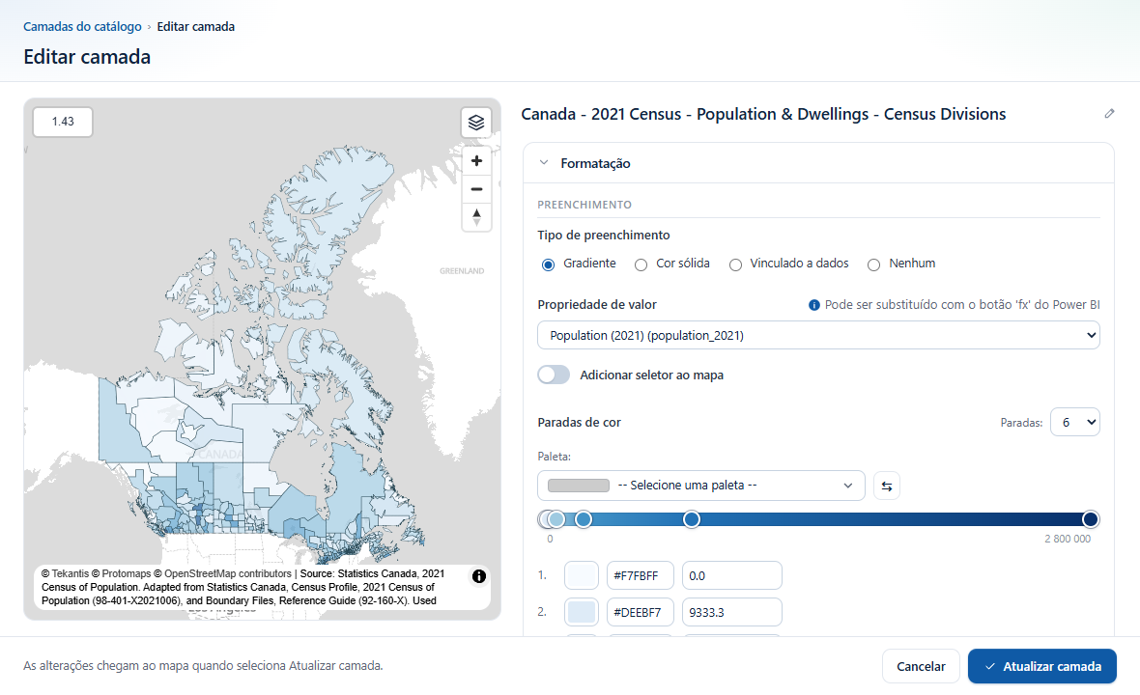Reverse the palette with swap icon

point(886,486)
